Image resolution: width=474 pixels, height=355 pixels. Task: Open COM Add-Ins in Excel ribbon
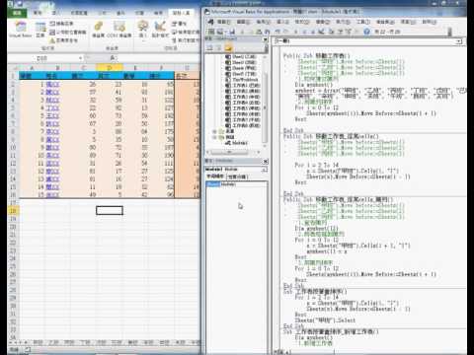tap(119, 30)
